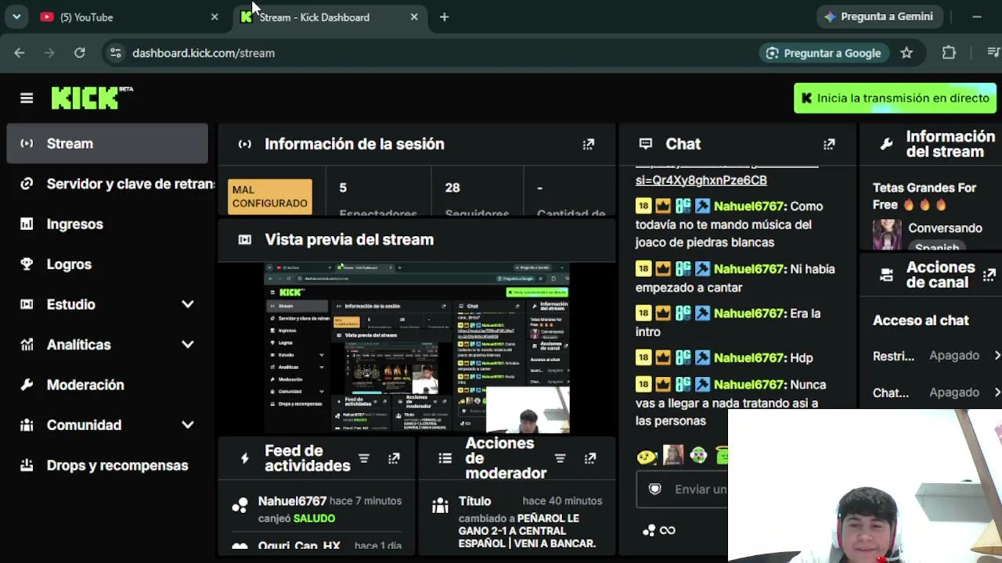Click the 'hace 40 minutos' timestamp

(x=562, y=501)
